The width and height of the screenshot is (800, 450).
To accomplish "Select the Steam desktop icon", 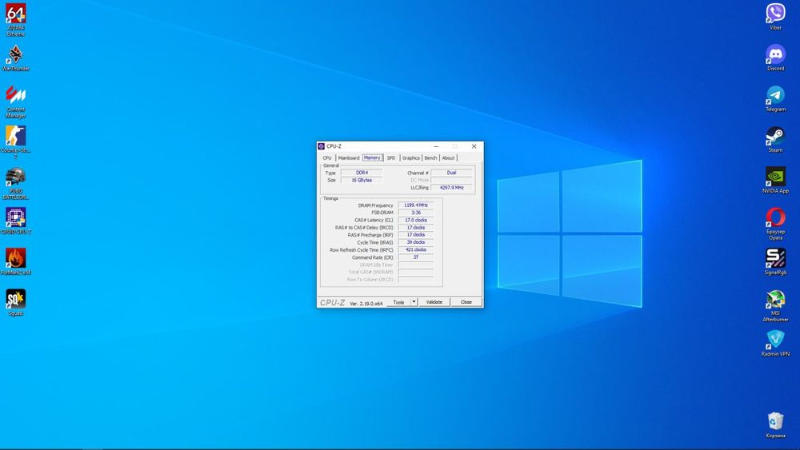I will pyautogui.click(x=775, y=139).
